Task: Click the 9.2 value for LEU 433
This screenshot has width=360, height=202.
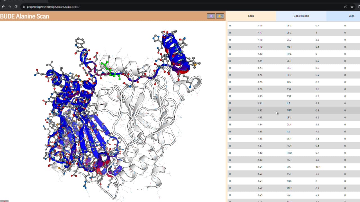Action: (x=317, y=118)
